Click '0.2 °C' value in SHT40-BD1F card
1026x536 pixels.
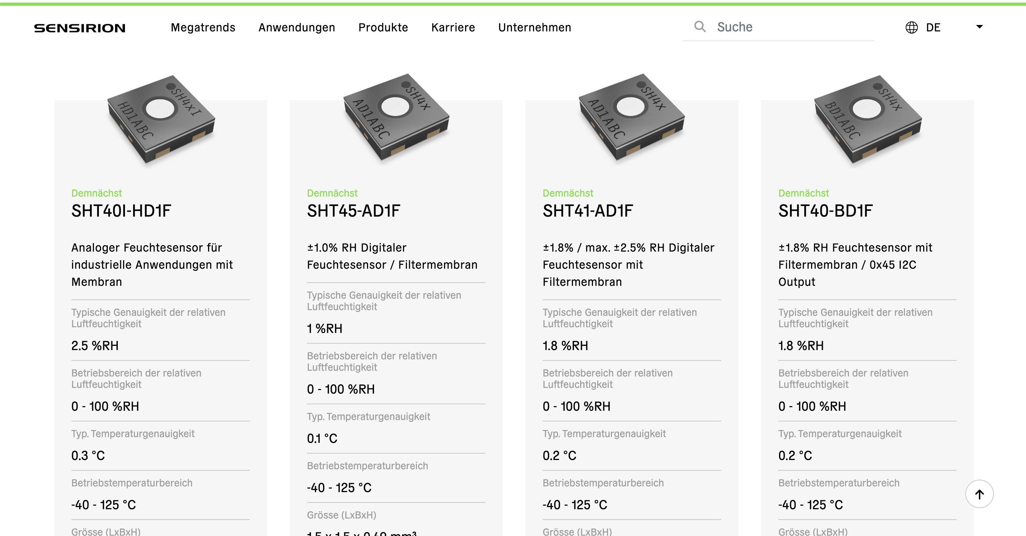click(x=795, y=456)
